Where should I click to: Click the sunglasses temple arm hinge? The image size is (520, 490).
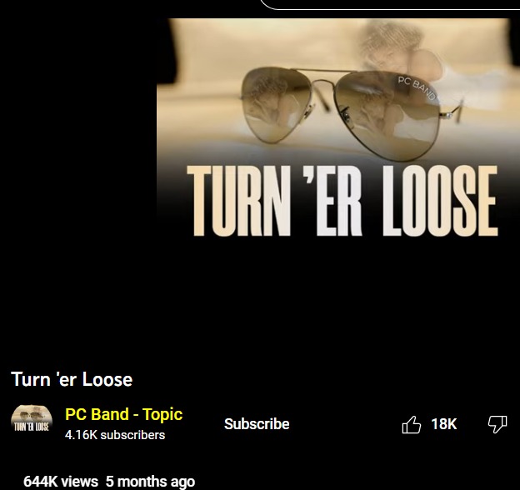tap(450, 114)
